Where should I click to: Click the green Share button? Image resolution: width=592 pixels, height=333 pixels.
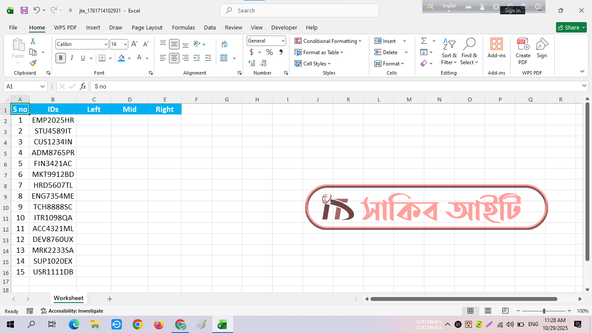tap(571, 27)
